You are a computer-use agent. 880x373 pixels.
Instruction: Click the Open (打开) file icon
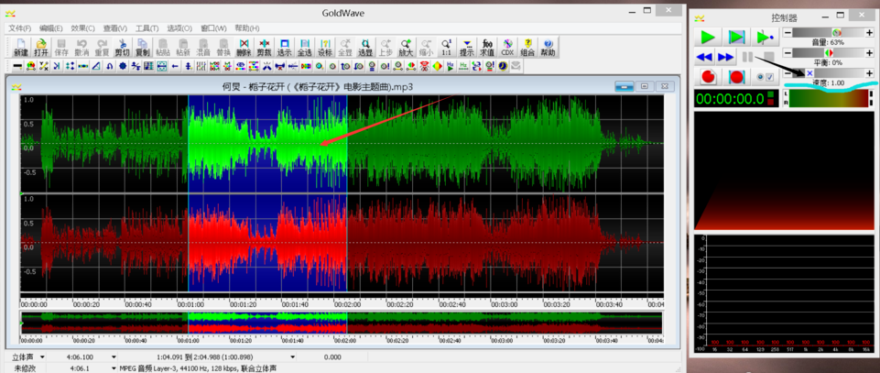click(x=41, y=48)
